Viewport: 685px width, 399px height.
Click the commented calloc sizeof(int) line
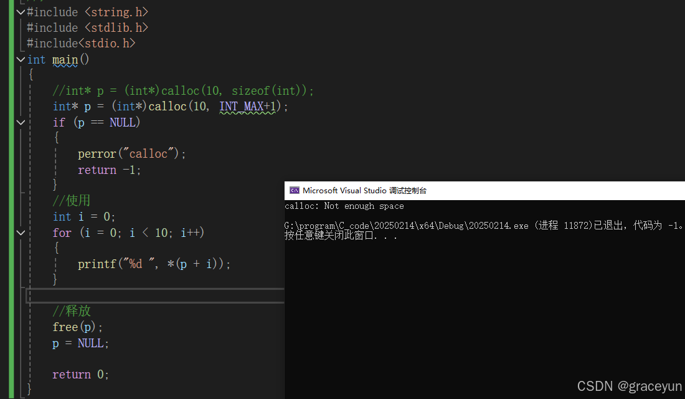[x=183, y=90]
